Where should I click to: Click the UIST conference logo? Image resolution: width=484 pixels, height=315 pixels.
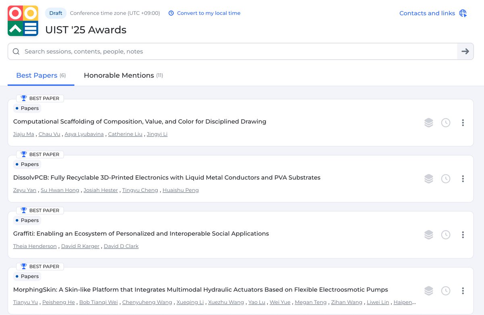pos(23,21)
